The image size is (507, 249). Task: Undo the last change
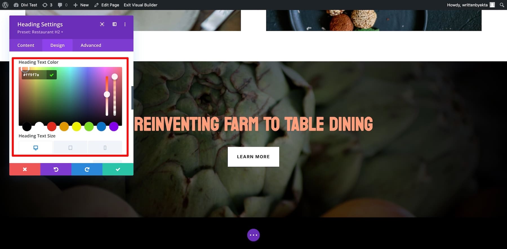56,169
